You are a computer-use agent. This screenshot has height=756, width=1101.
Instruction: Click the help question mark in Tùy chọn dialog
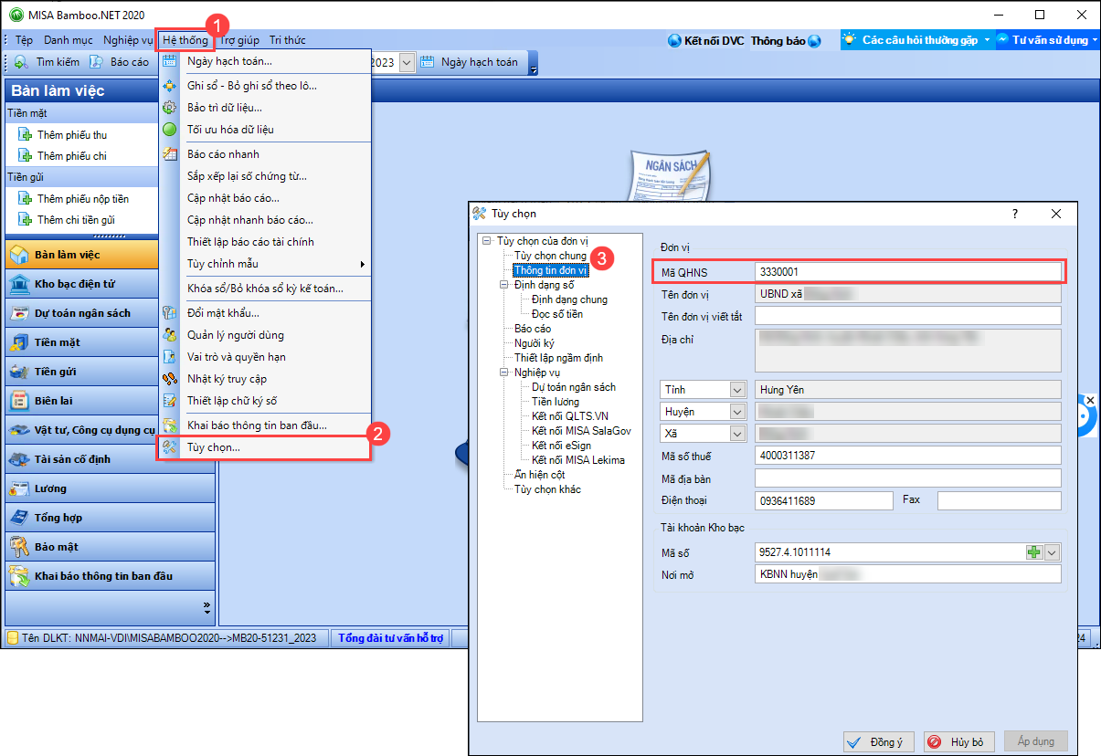(1014, 214)
